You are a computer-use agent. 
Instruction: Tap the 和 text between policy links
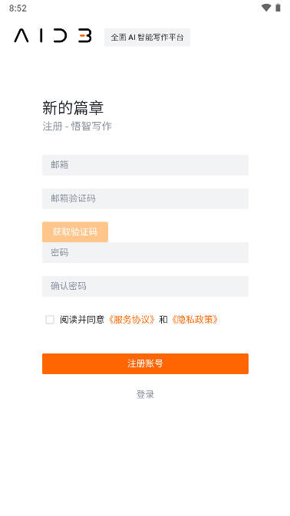coord(163,320)
